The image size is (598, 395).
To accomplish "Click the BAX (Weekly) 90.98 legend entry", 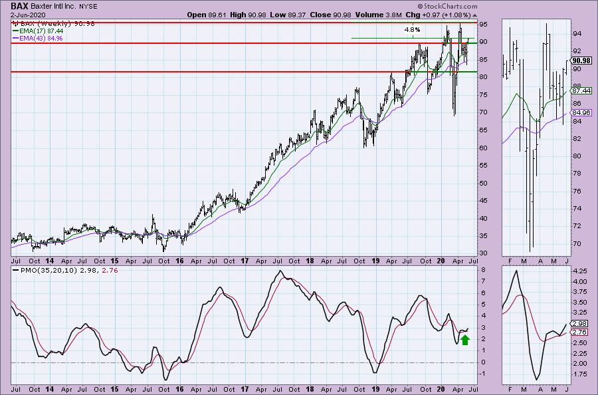I will tap(57, 24).
